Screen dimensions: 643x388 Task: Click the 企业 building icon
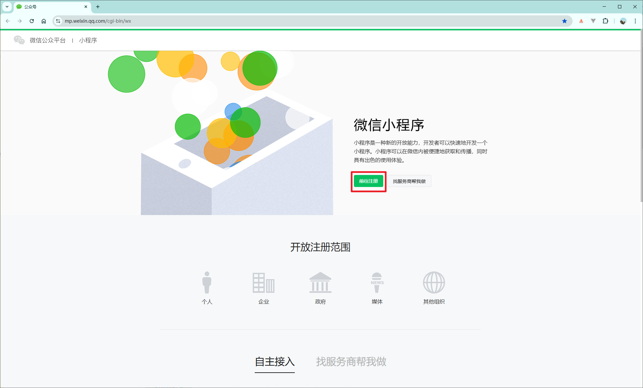pos(263,283)
